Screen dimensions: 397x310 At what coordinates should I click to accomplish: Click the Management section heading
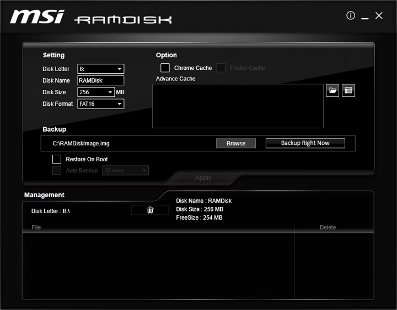[x=44, y=195]
